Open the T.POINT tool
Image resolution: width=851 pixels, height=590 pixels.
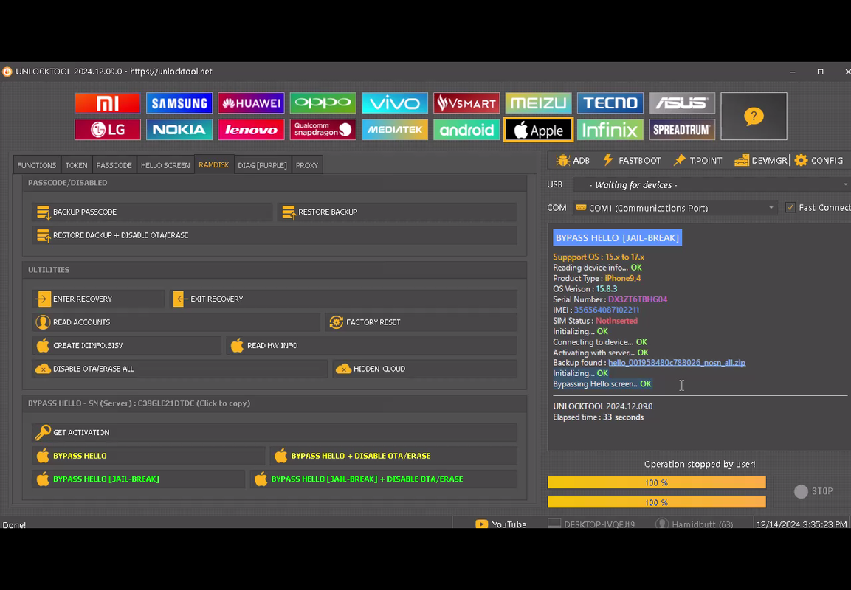click(698, 161)
